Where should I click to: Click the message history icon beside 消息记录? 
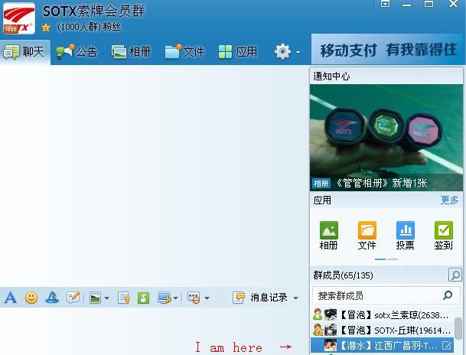coord(239,298)
